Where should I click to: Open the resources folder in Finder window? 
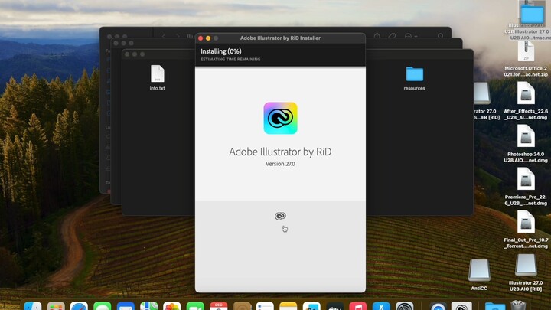[x=414, y=78]
